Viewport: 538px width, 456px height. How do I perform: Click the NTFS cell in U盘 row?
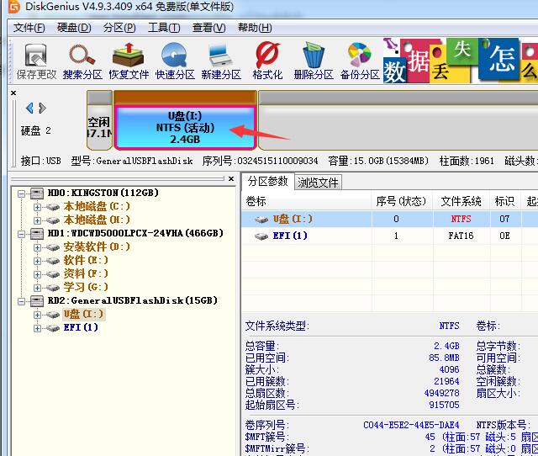(461, 219)
